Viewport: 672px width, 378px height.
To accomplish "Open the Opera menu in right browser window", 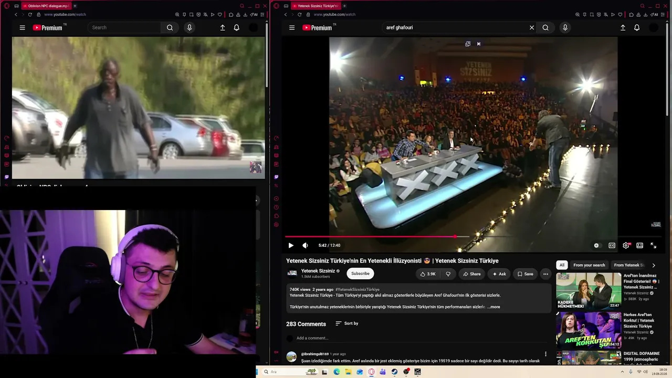I will click(276, 6).
